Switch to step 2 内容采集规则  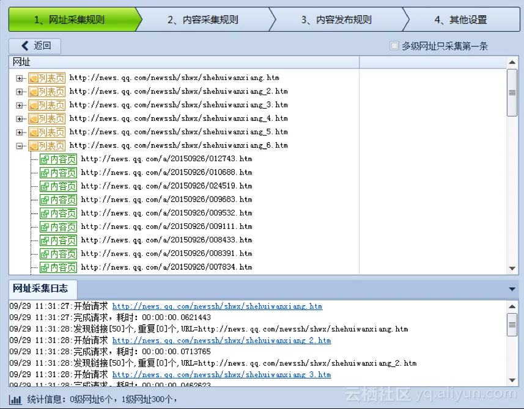[202, 20]
